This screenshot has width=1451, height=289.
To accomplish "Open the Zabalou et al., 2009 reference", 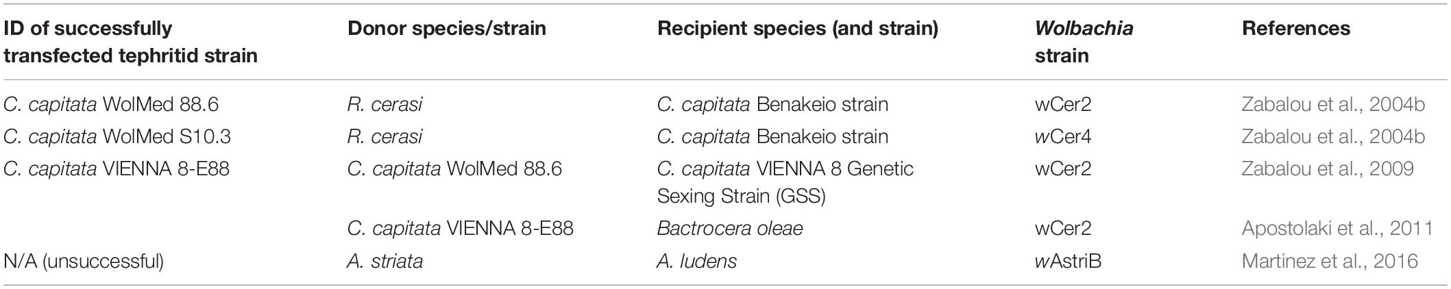I will pos(1328,168).
